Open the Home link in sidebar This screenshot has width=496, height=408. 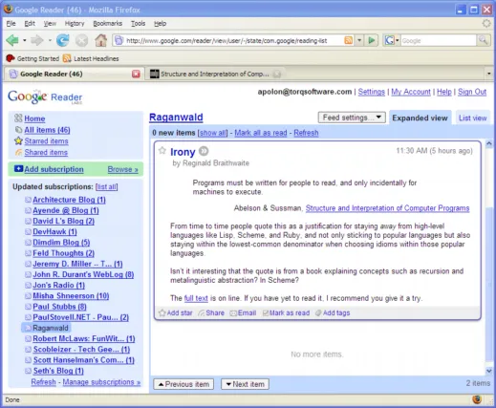click(x=34, y=118)
